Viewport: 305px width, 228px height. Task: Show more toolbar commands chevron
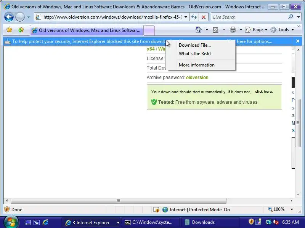pyautogui.click(x=299, y=27)
